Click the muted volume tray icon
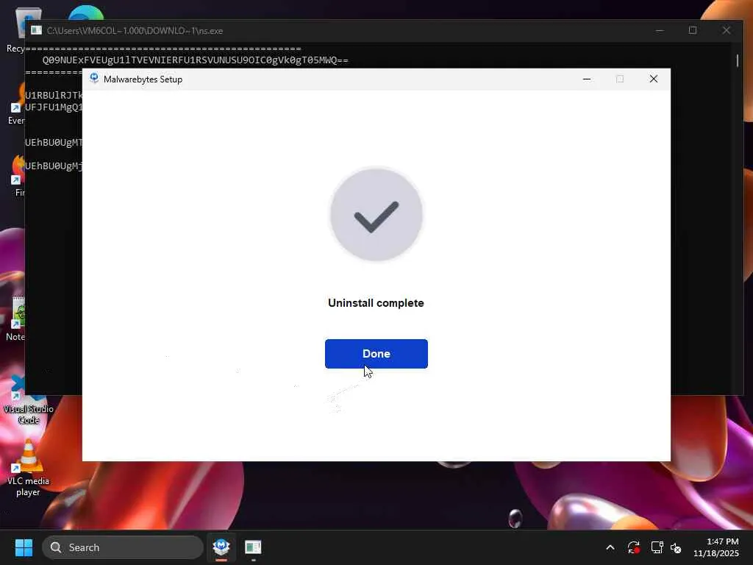Image resolution: width=753 pixels, height=565 pixels. [676, 547]
